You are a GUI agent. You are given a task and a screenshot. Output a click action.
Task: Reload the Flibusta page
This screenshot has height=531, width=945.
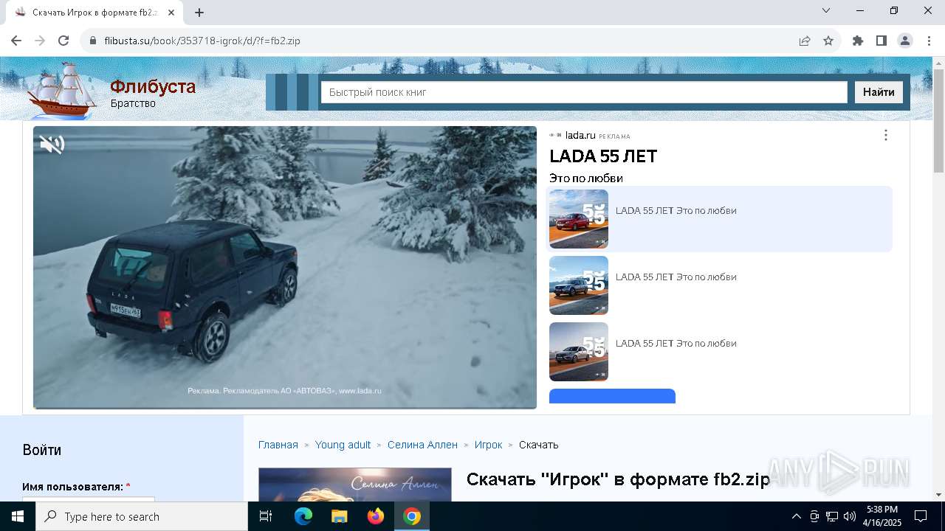click(63, 41)
